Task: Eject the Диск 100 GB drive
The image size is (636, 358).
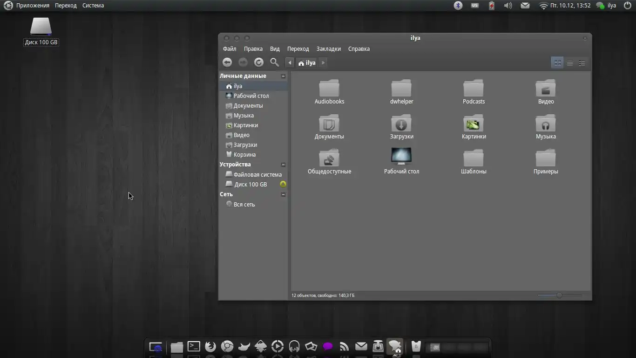Action: click(x=283, y=184)
